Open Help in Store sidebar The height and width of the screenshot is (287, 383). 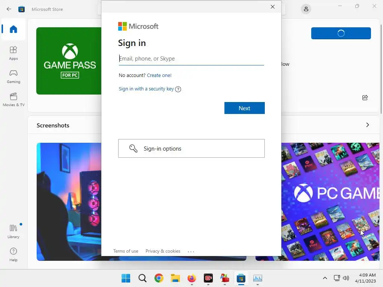(13, 254)
